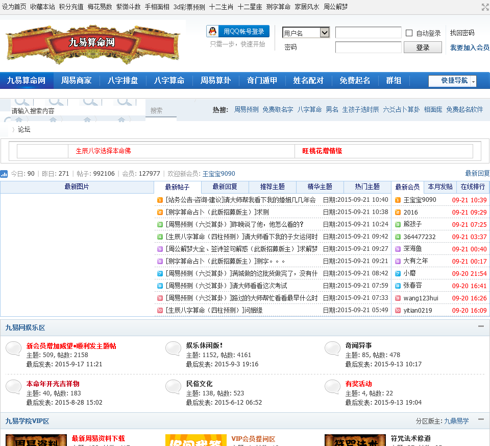The width and height of the screenshot is (490, 446).
Task: Click 设为首页 in the top bar
Action: pyautogui.click(x=14, y=7)
